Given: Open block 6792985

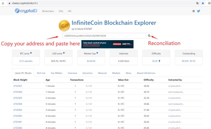Looking at the screenshot, I should coord(18,98).
